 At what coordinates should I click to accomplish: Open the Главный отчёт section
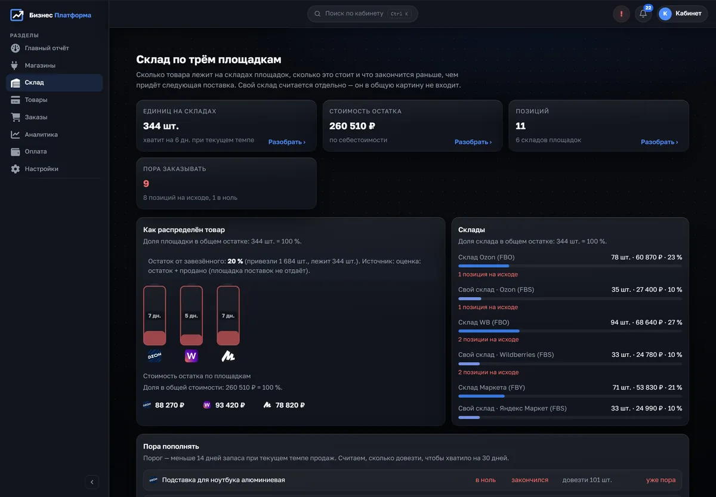click(x=54, y=48)
